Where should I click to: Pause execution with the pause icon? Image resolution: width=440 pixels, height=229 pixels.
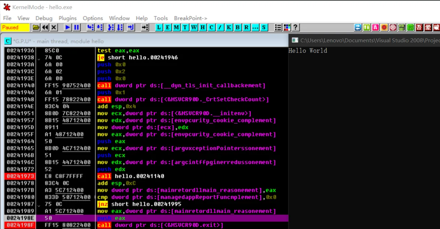[76, 27]
